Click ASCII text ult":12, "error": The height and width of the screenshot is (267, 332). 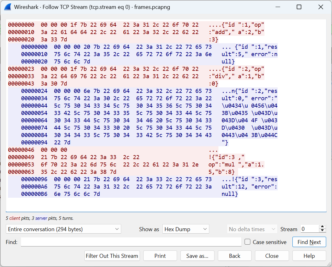click(249, 187)
